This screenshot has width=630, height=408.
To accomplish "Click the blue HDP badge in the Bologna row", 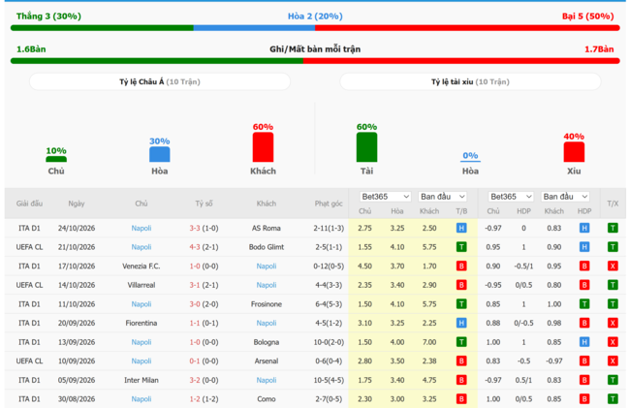I will [584, 342].
